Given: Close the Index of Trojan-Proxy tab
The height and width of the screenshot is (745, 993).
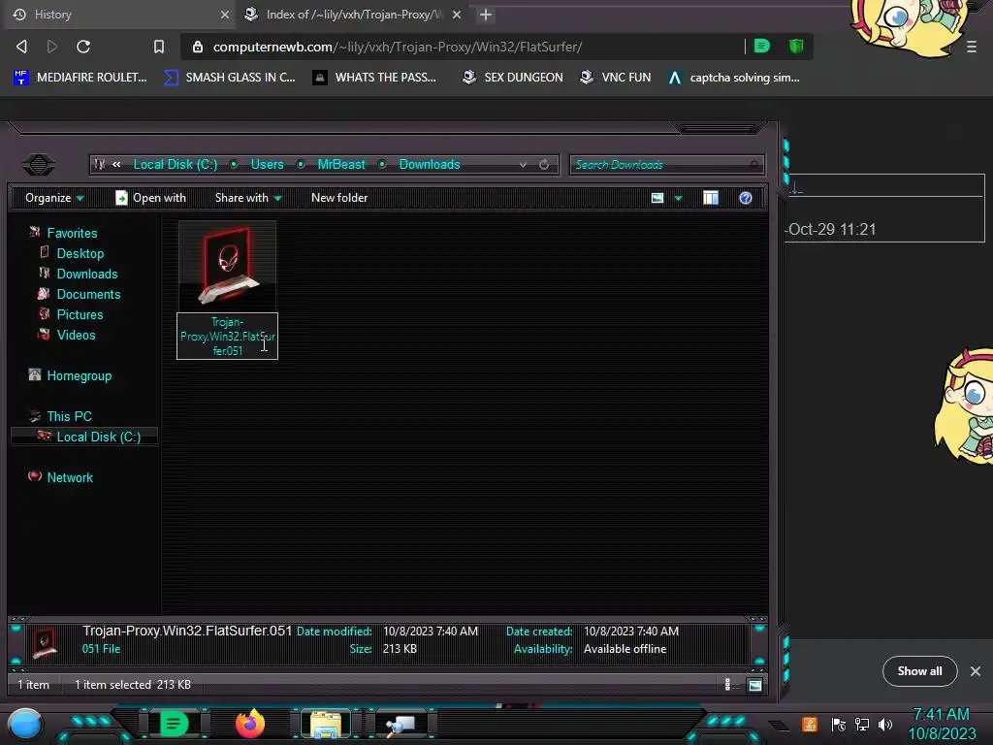Looking at the screenshot, I should coord(457,14).
